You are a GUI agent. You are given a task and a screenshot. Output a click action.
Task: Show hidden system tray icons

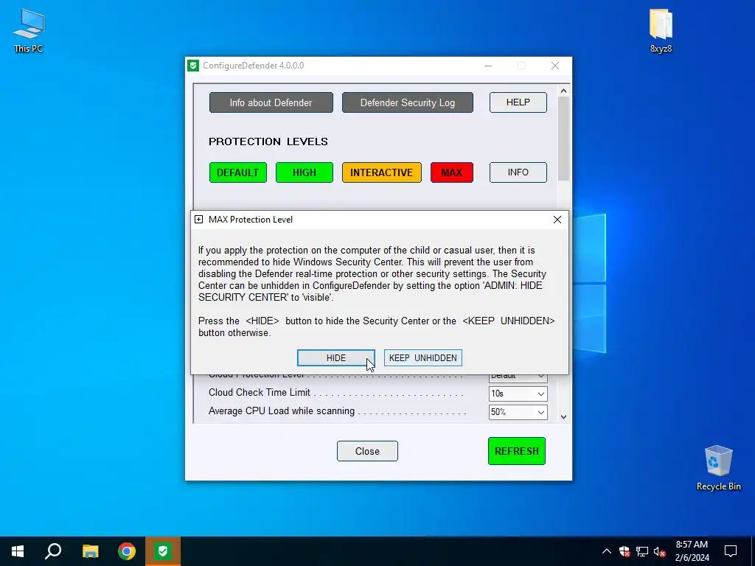607,551
